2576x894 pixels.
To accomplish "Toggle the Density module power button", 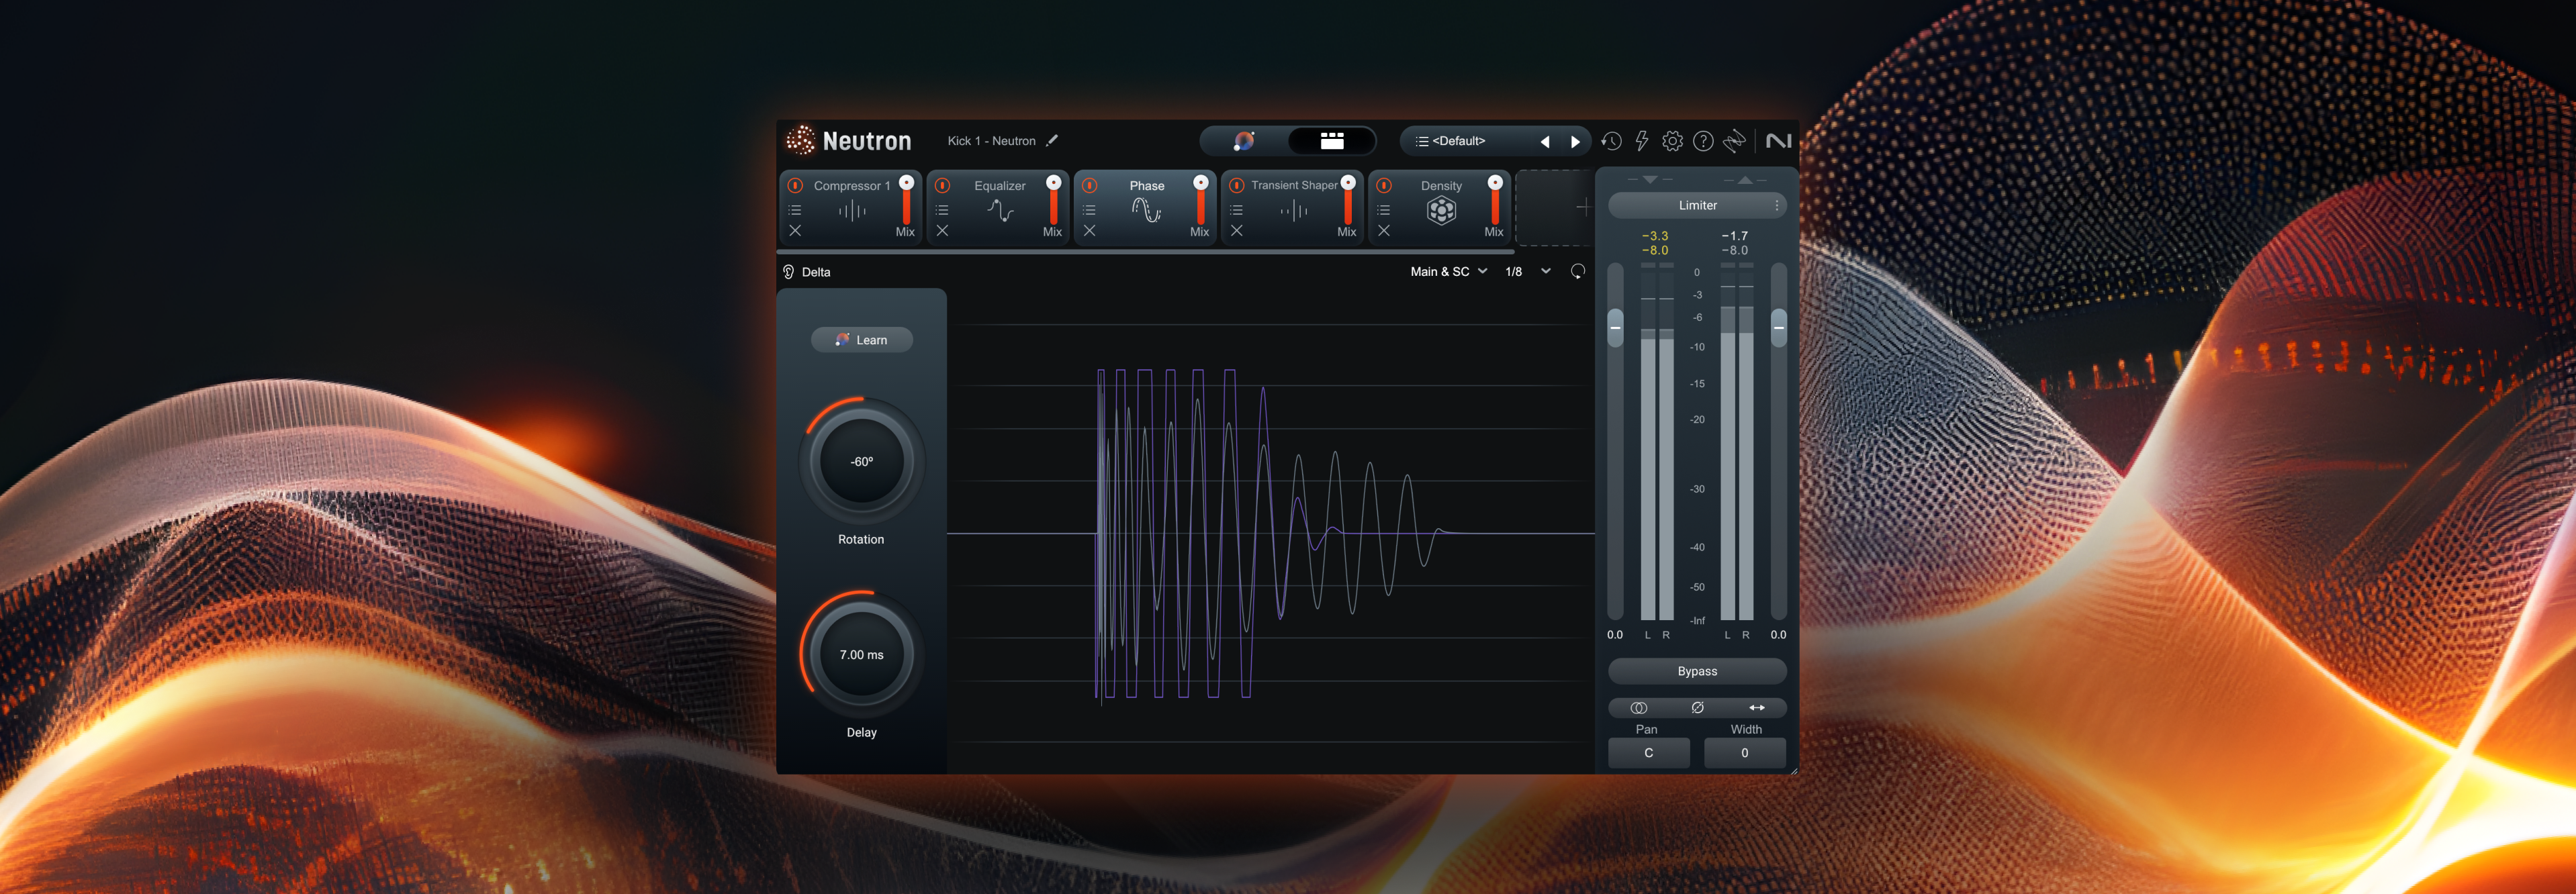I will pyautogui.click(x=1384, y=185).
